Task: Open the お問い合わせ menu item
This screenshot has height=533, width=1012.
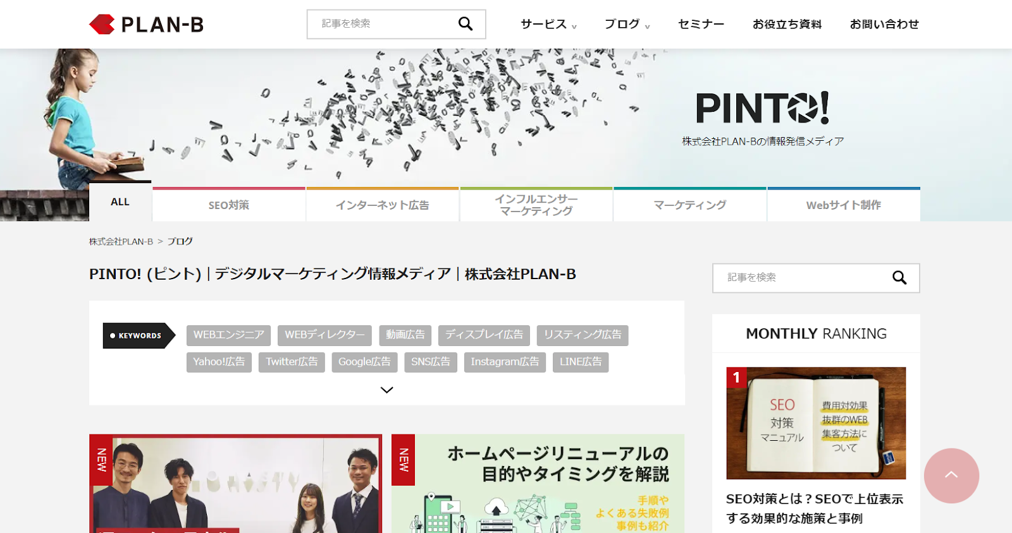Action: coord(884,25)
